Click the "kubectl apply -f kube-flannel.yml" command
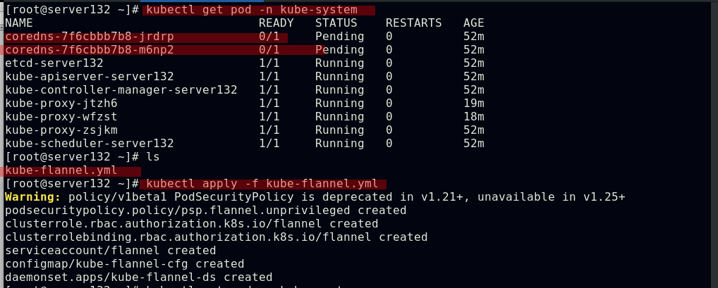Viewport: 718px width, 288px height. coord(262,184)
